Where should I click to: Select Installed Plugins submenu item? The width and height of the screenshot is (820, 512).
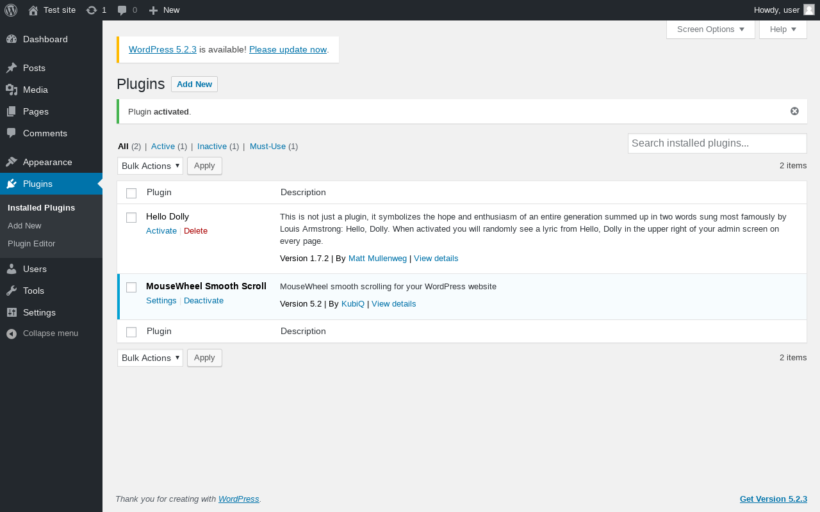(x=42, y=207)
